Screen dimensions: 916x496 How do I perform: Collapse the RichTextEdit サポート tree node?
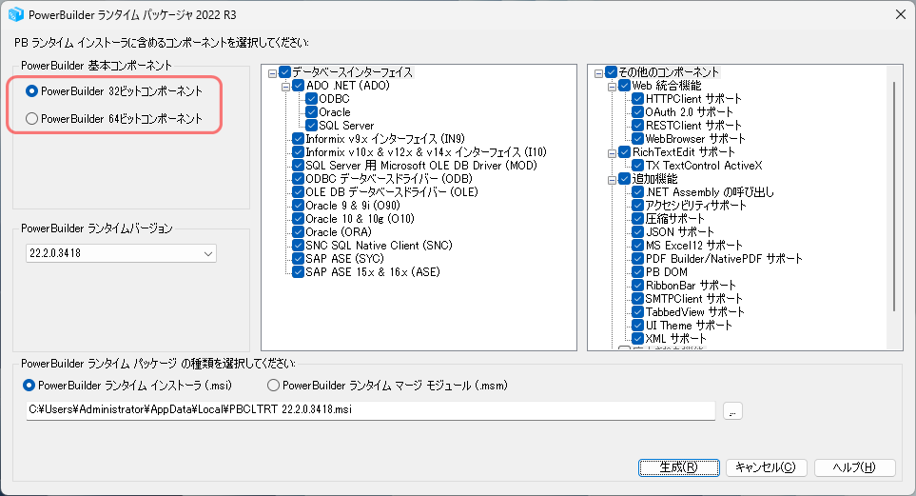612,152
